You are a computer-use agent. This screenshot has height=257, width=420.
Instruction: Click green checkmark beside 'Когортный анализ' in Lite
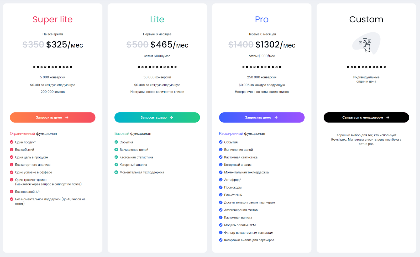116,165
